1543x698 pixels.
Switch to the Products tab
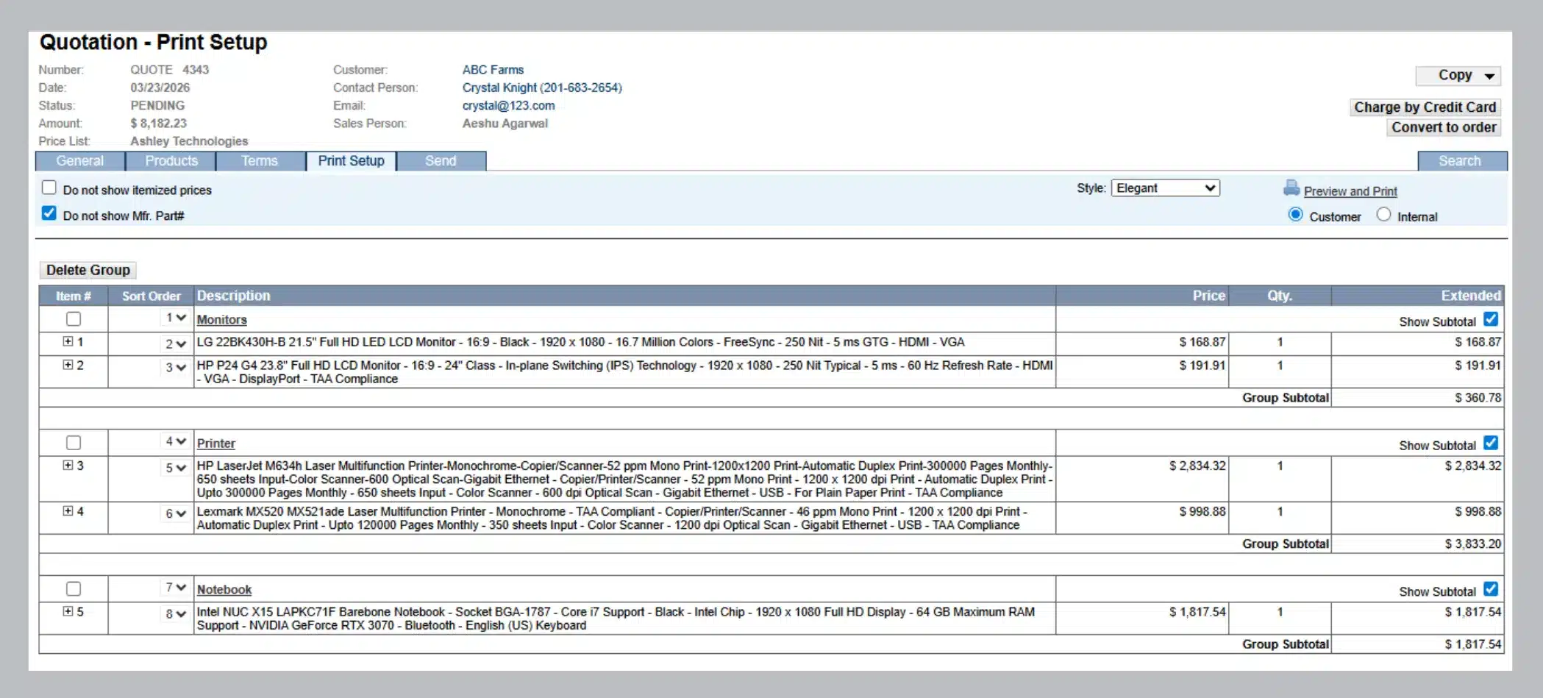(x=171, y=161)
